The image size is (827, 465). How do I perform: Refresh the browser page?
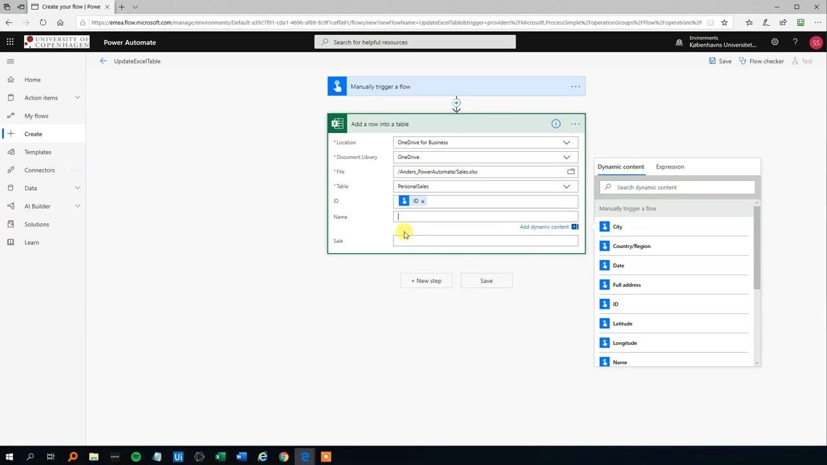coord(43,23)
